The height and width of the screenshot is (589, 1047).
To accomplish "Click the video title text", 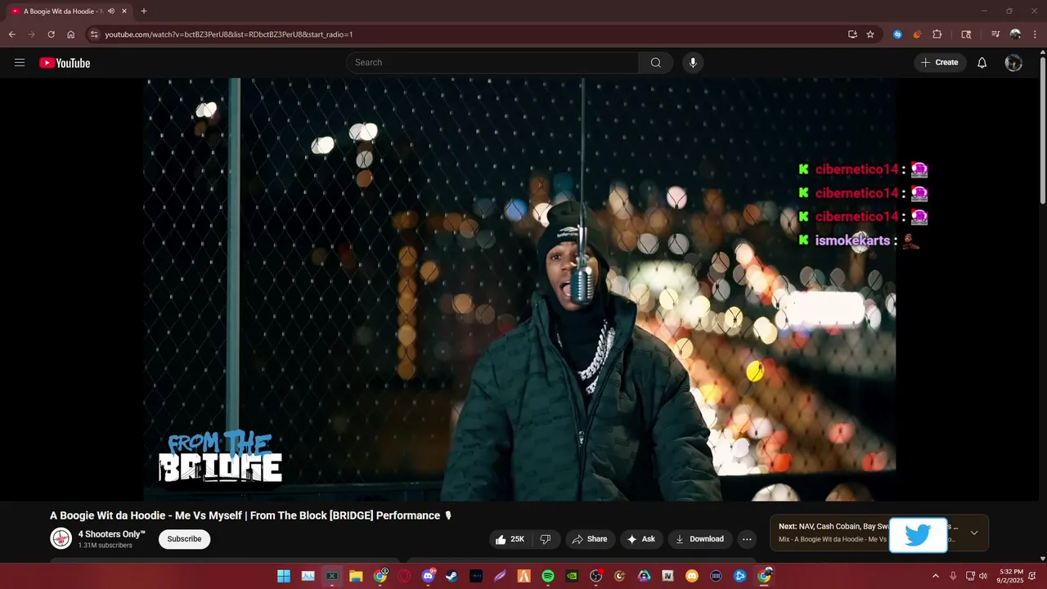I will coord(250,515).
